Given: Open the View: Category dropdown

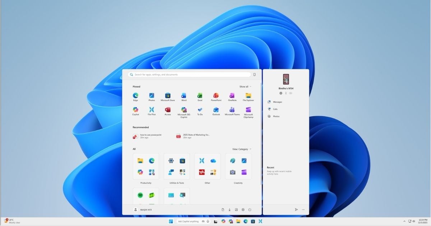Looking at the screenshot, I should [x=242, y=149].
